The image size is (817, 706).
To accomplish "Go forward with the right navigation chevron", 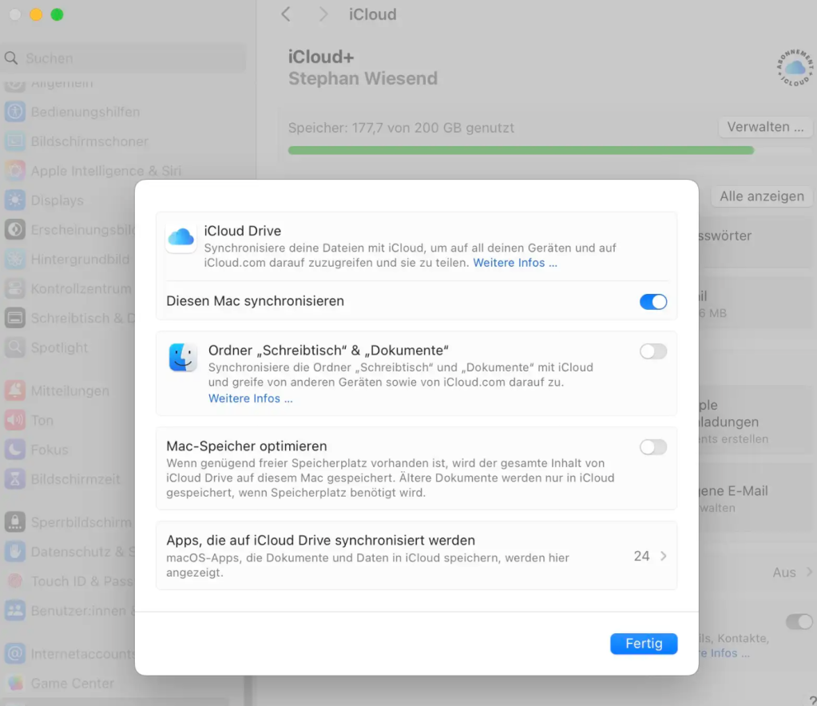I will click(323, 14).
